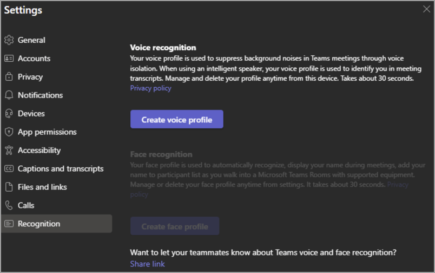Select the Recognition settings tab
Image resolution: width=435 pixels, height=273 pixels.
[x=39, y=224]
